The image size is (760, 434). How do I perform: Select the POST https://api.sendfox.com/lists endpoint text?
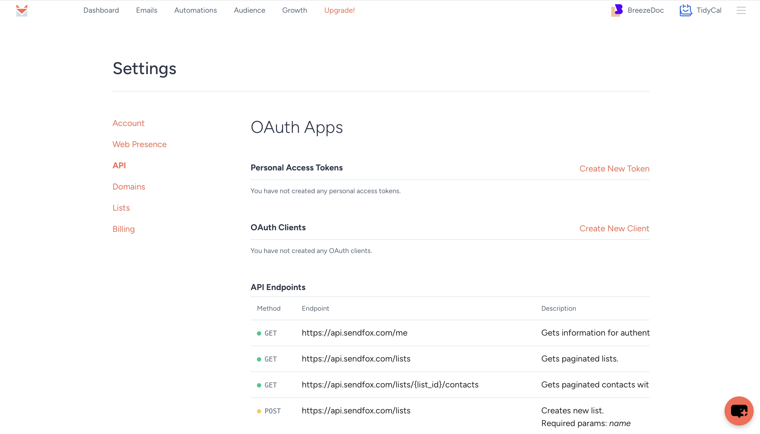point(356,410)
